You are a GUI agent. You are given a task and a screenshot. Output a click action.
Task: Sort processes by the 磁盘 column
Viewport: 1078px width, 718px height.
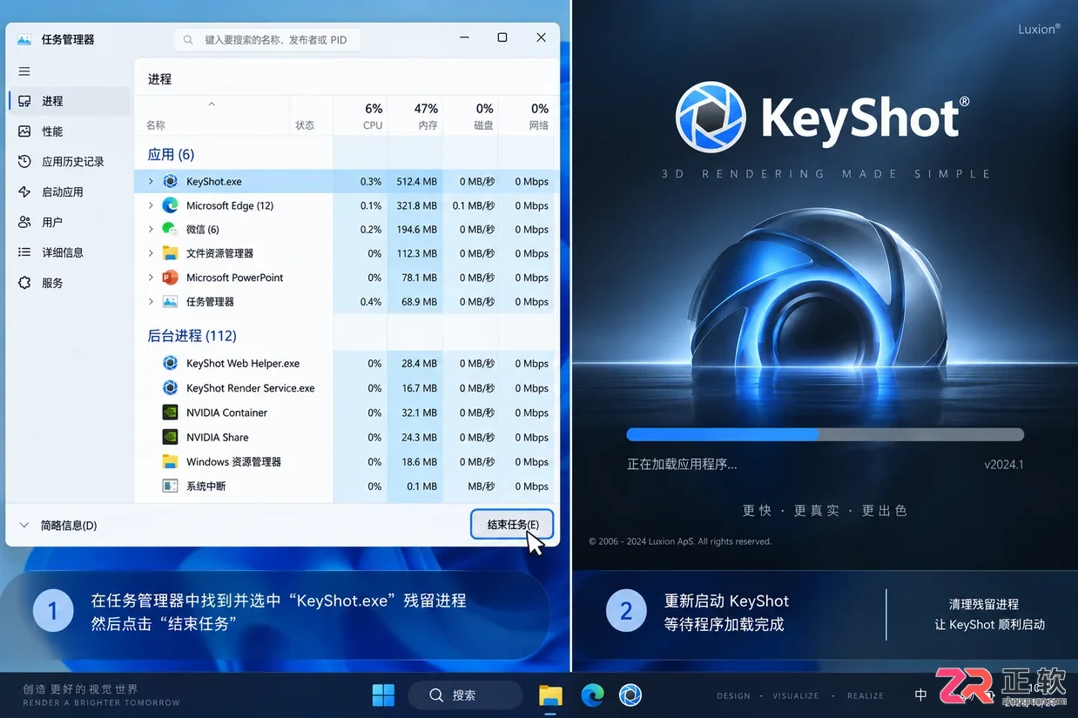[x=471, y=116]
